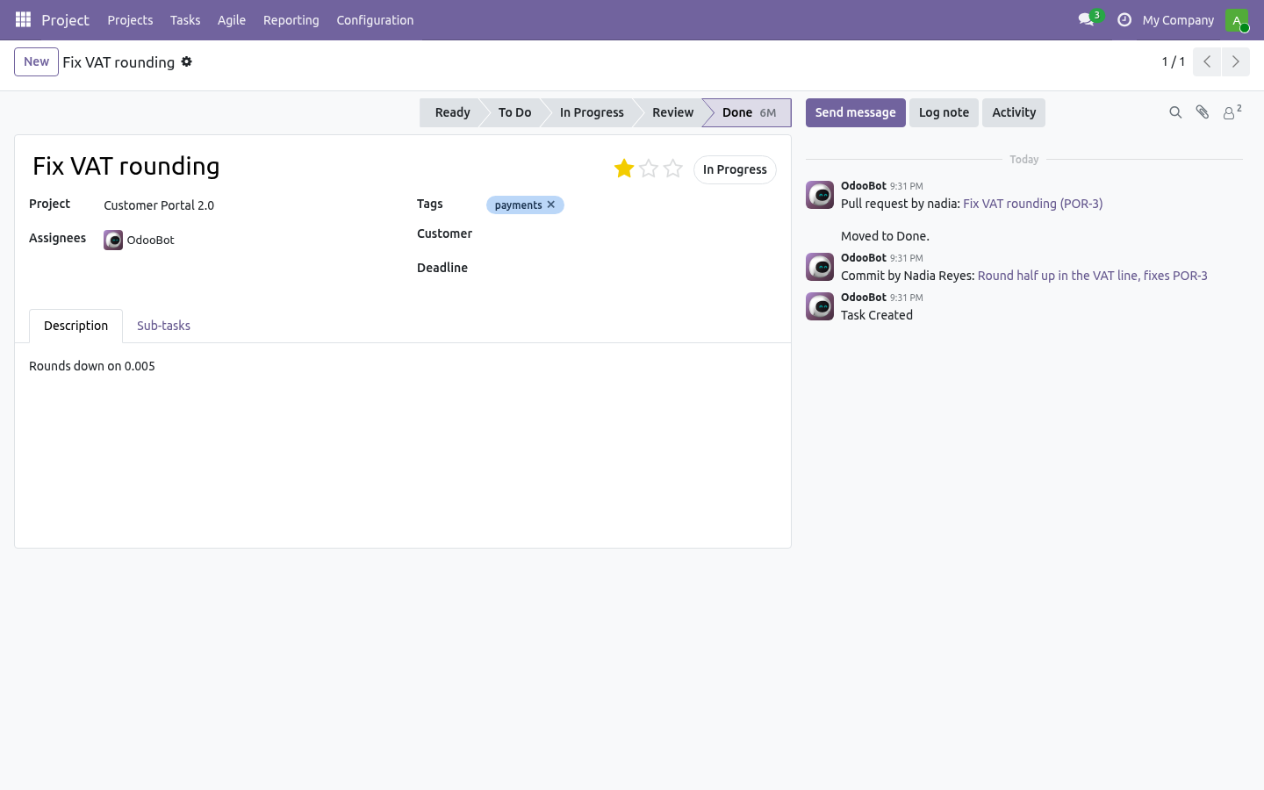Select the Description tab
Viewport: 1264px width, 790px height.
(x=76, y=326)
